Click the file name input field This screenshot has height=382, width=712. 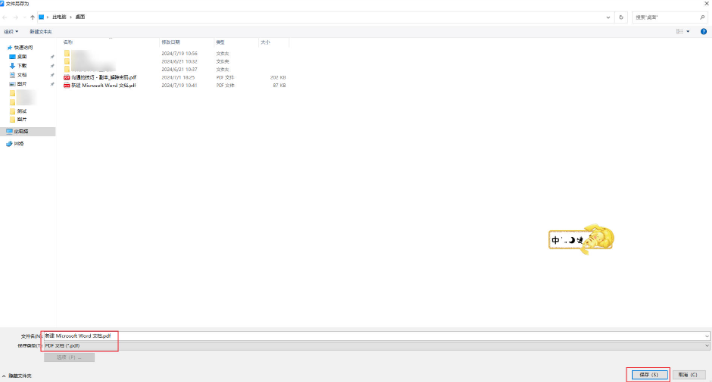coord(377,336)
